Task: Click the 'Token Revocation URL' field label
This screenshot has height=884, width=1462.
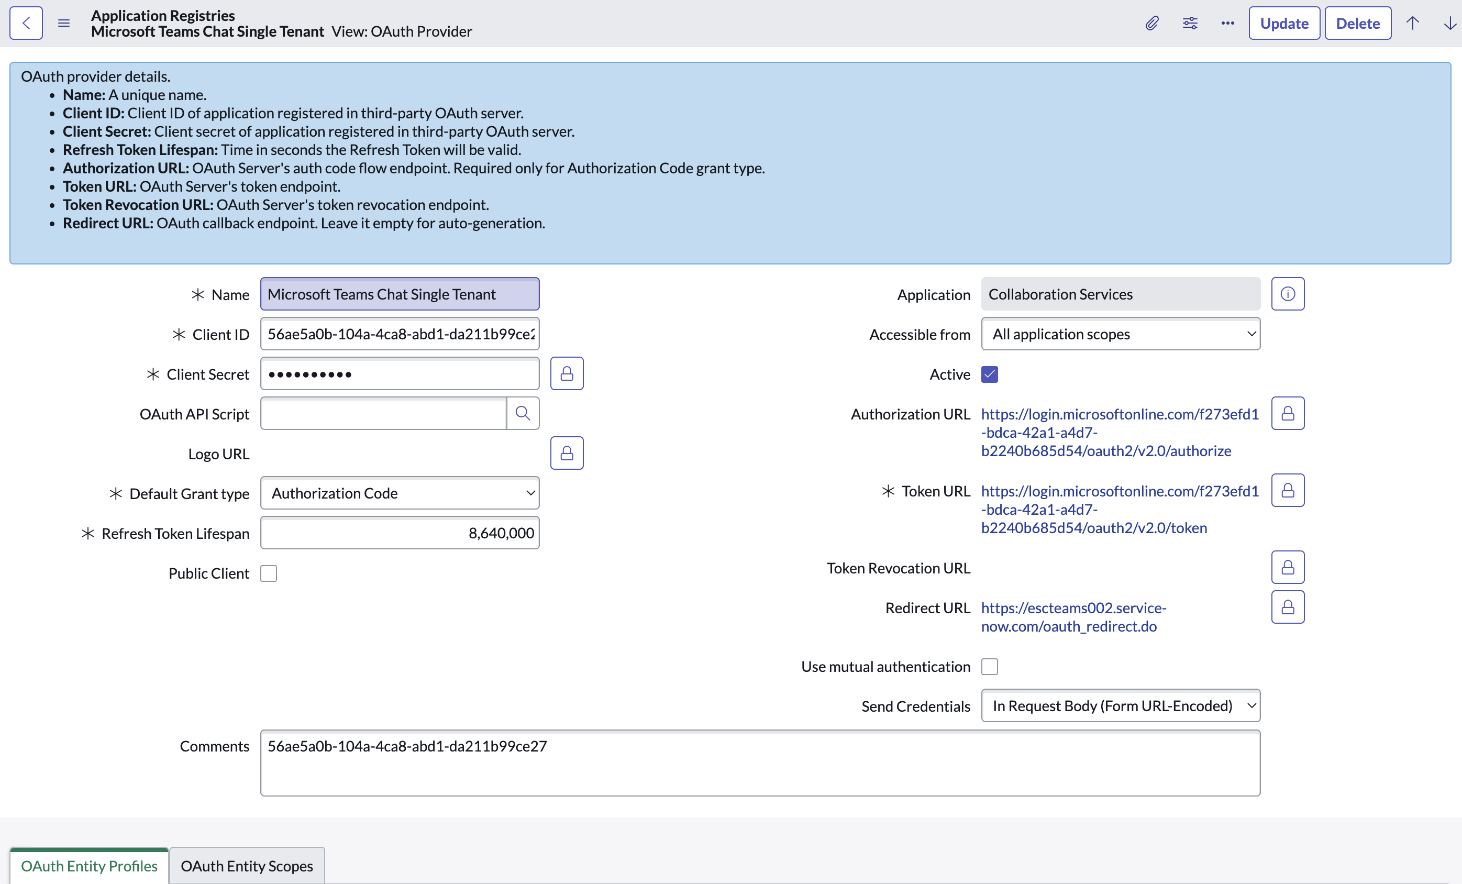Action: [899, 568]
